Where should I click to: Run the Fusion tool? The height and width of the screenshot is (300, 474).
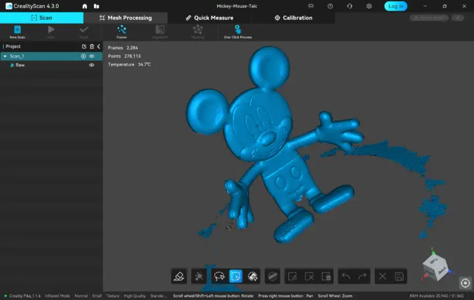[122, 32]
